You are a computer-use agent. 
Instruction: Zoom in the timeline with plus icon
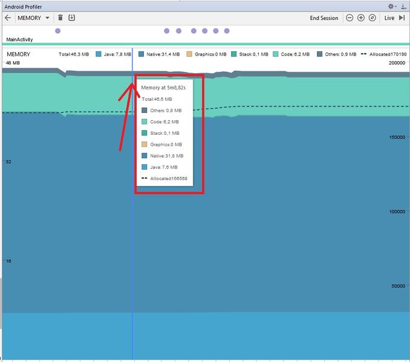point(361,18)
